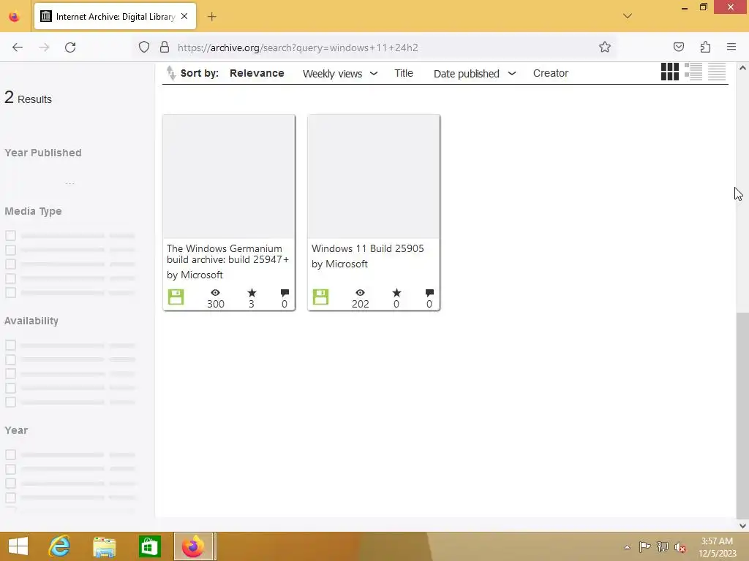Open the Windows Store taskbar icon

click(x=149, y=546)
